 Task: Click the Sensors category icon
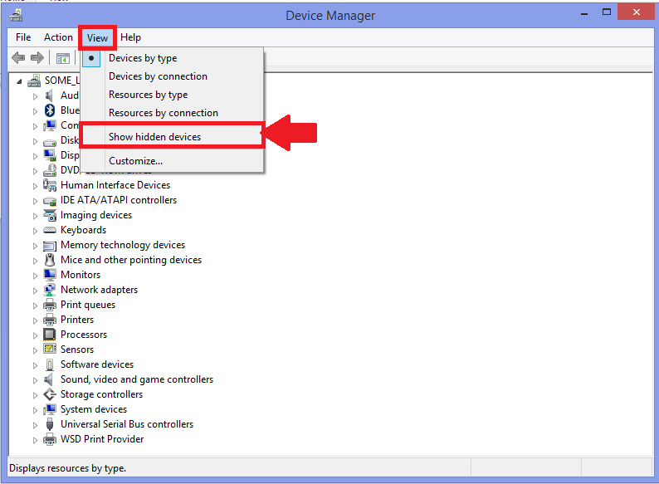50,349
